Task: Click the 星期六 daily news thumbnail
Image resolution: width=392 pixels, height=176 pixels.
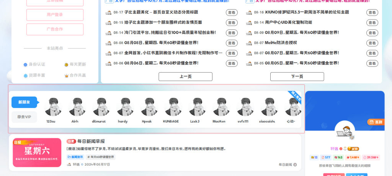Action: click(x=37, y=152)
